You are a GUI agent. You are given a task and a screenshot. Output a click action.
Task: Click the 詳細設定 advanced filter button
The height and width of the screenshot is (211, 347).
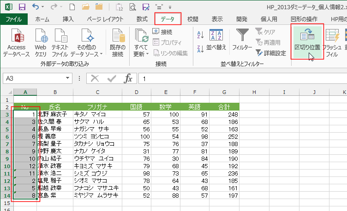271,53
